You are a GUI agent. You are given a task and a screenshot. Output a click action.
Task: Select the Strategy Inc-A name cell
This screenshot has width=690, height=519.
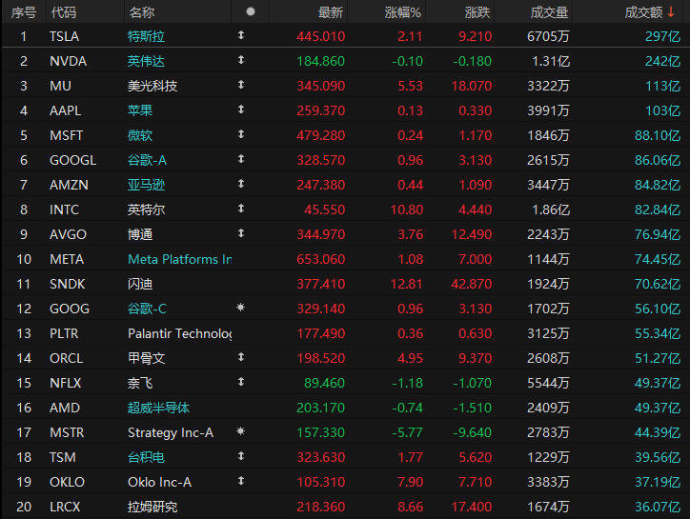click(171, 432)
